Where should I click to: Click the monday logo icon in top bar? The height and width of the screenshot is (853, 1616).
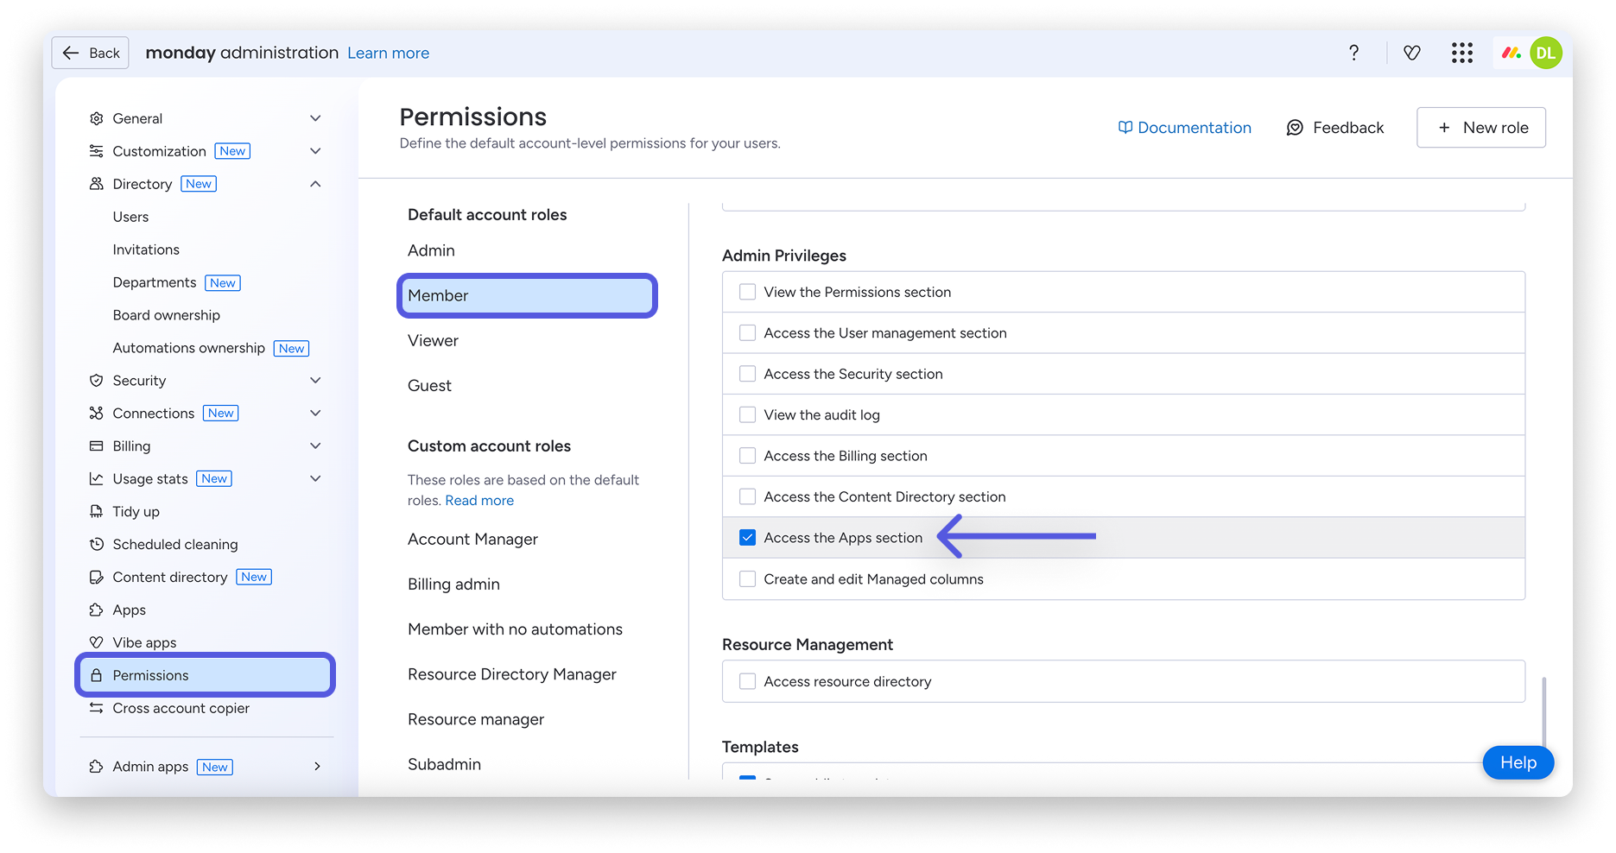pyautogui.click(x=1511, y=53)
